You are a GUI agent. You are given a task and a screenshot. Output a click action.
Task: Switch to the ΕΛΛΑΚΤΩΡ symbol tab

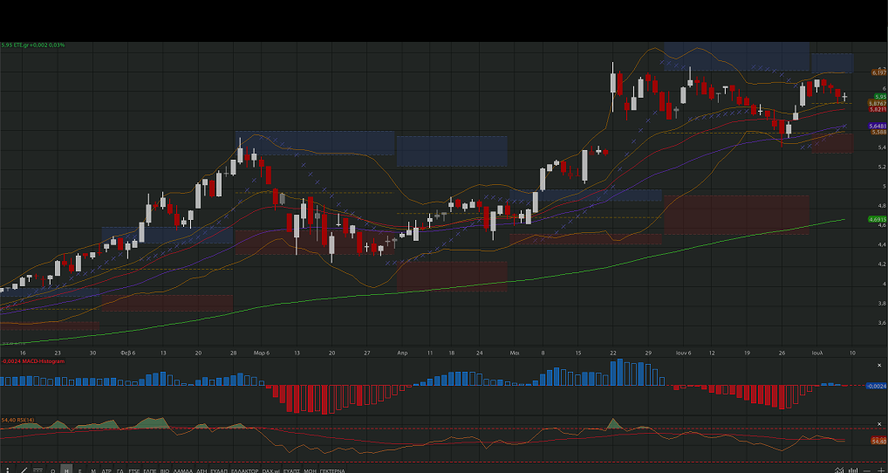click(244, 470)
